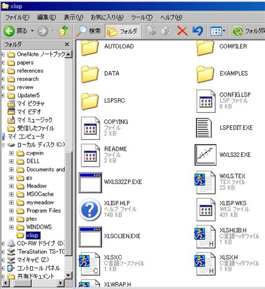The width and height of the screenshot is (265, 289).
Task: Delete with the red X icon
Action: tap(182, 31)
